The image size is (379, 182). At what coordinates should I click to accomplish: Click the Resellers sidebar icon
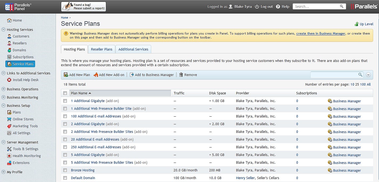(x=9, y=43)
